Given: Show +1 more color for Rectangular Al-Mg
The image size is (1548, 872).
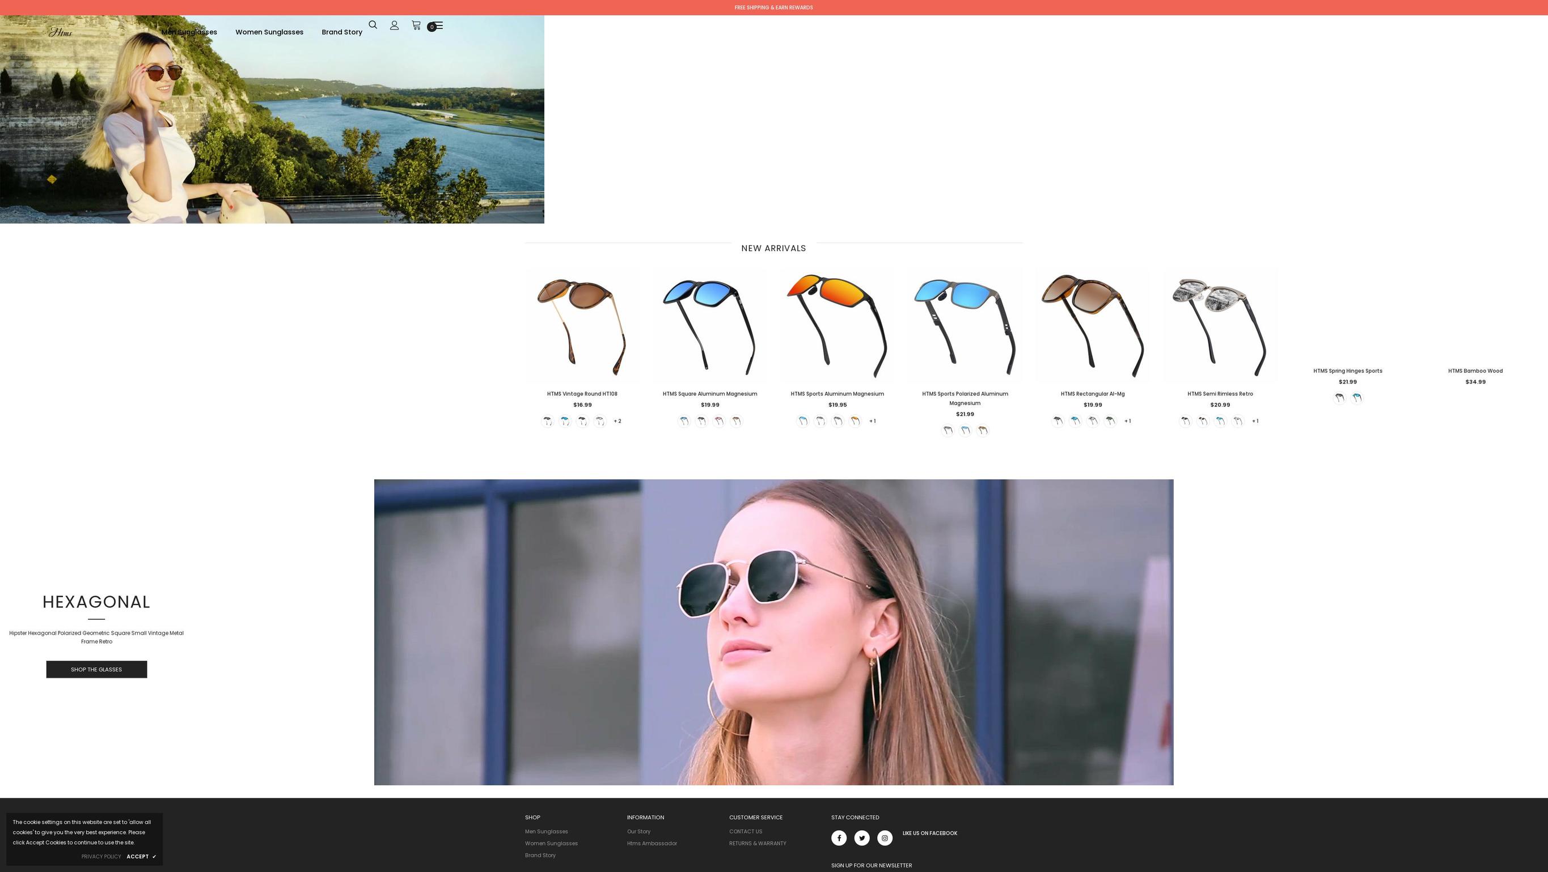Looking at the screenshot, I should [x=1127, y=421].
